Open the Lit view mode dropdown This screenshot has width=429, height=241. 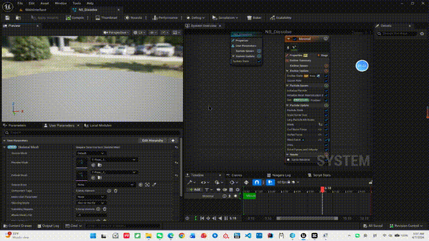pyautogui.click(x=139, y=33)
